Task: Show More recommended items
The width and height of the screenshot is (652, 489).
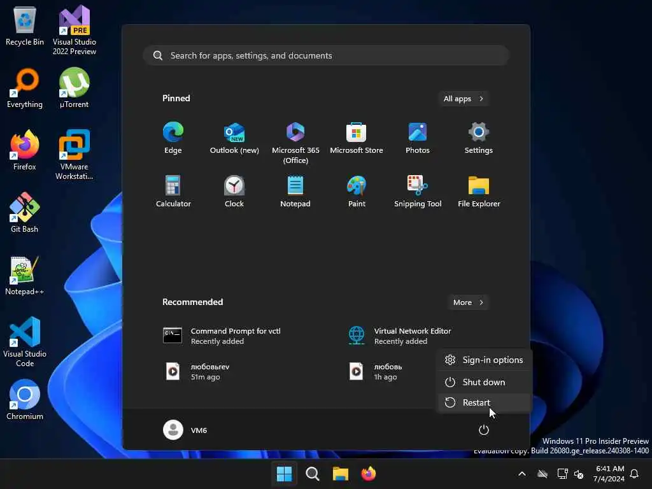Action: pos(468,302)
